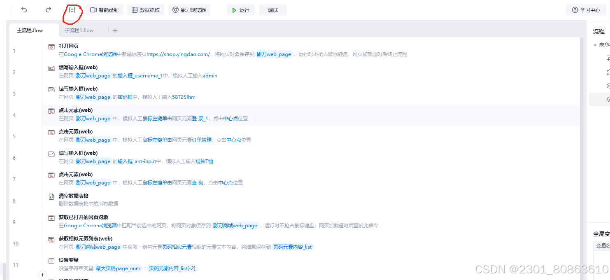The image size is (610, 280).
Task: Click the 影刀商城web_page tag in step 9
Action: pos(235,225)
